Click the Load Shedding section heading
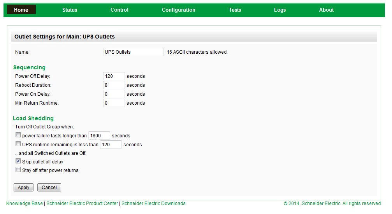Image resolution: width=392 pixels, height=214 pixels. tap(33, 118)
